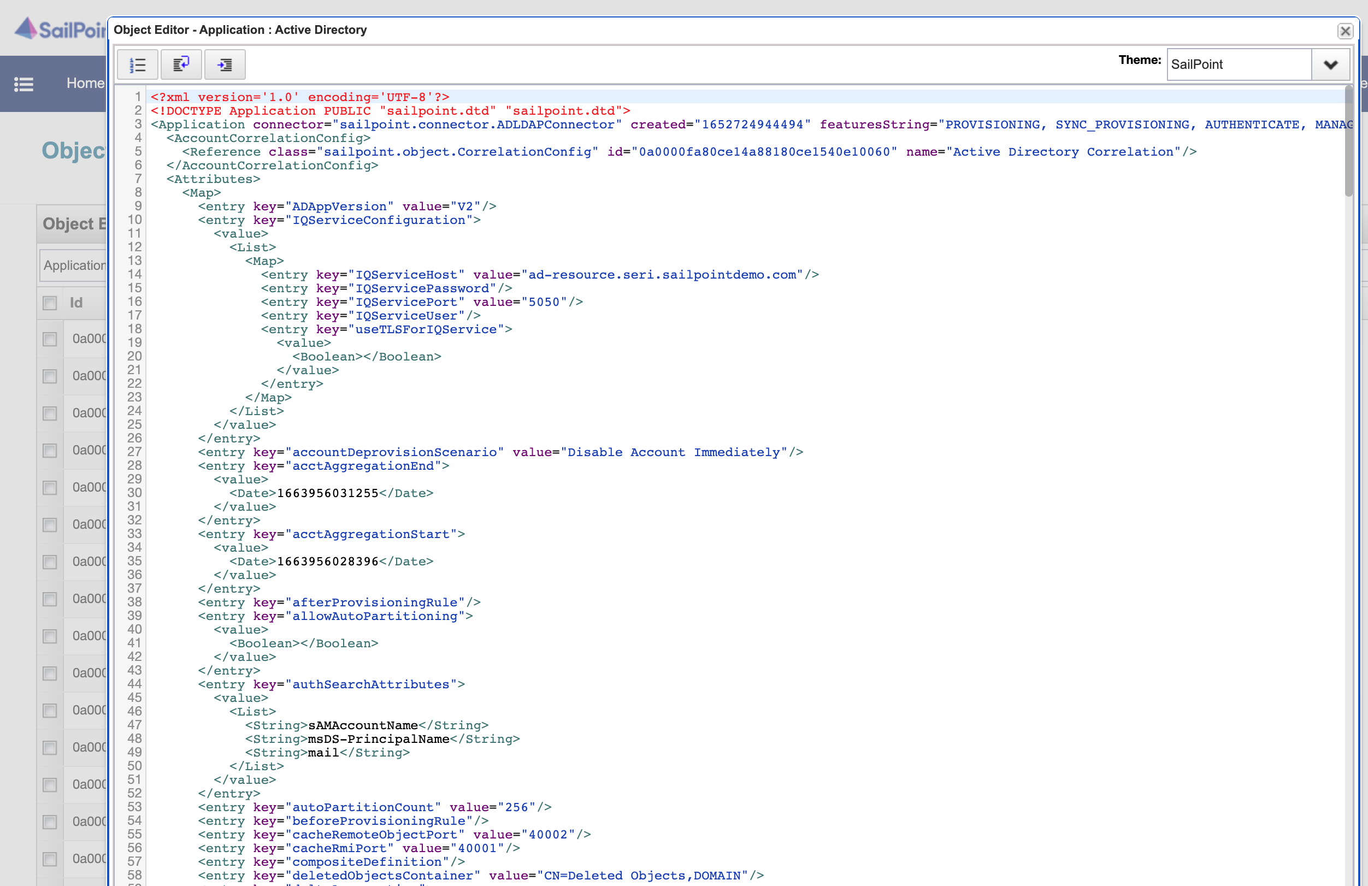Toggle the checkbox on the third object row

pos(49,413)
